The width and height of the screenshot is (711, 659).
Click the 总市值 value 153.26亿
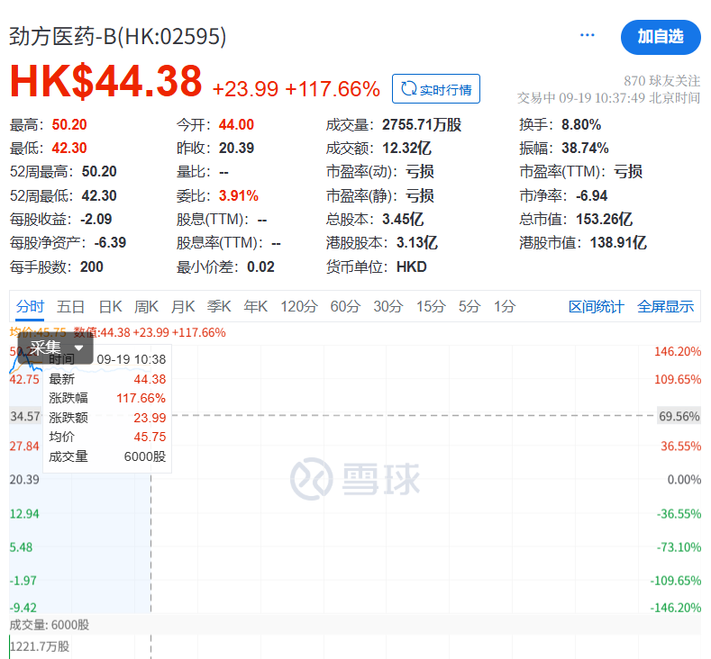(x=604, y=219)
